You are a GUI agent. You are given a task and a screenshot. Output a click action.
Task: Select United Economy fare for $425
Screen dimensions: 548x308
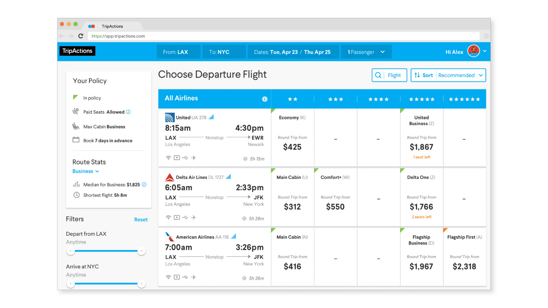click(292, 138)
